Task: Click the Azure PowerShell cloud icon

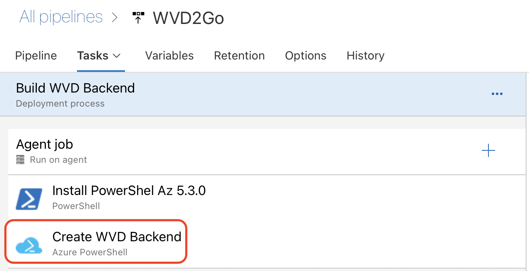Action: [29, 245]
